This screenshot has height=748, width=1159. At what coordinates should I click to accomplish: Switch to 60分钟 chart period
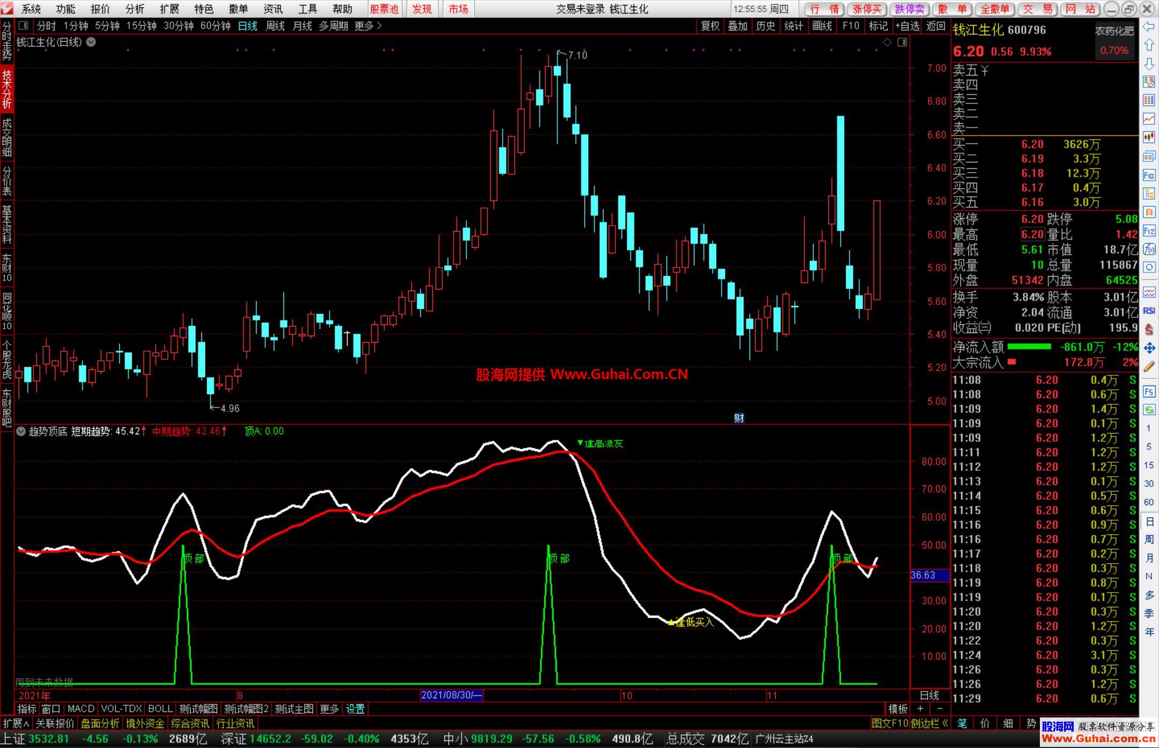pos(215,26)
